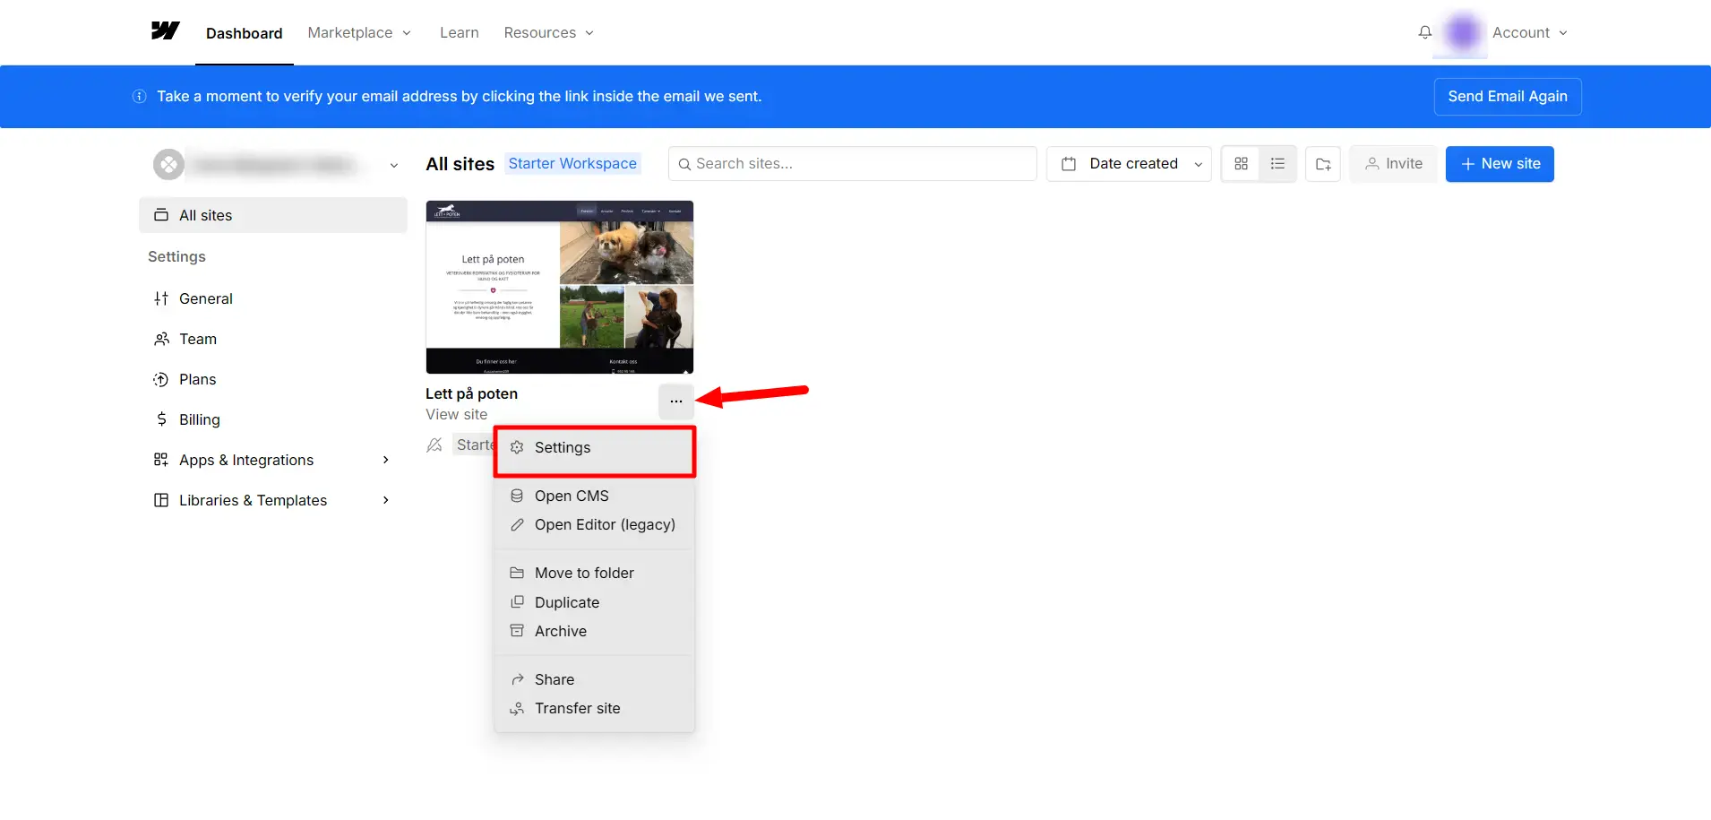
Task: Click the info icon in blue banner
Action: pos(140,97)
